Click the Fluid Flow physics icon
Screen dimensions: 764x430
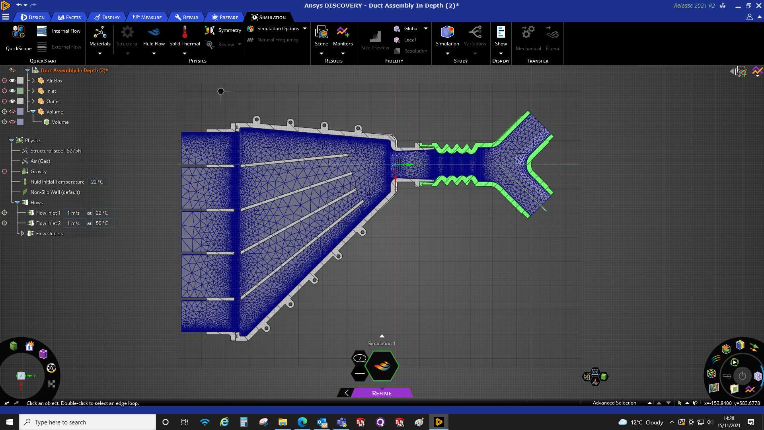(154, 32)
